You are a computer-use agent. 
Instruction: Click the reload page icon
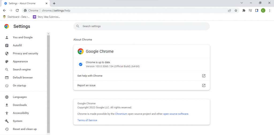click(17, 10)
